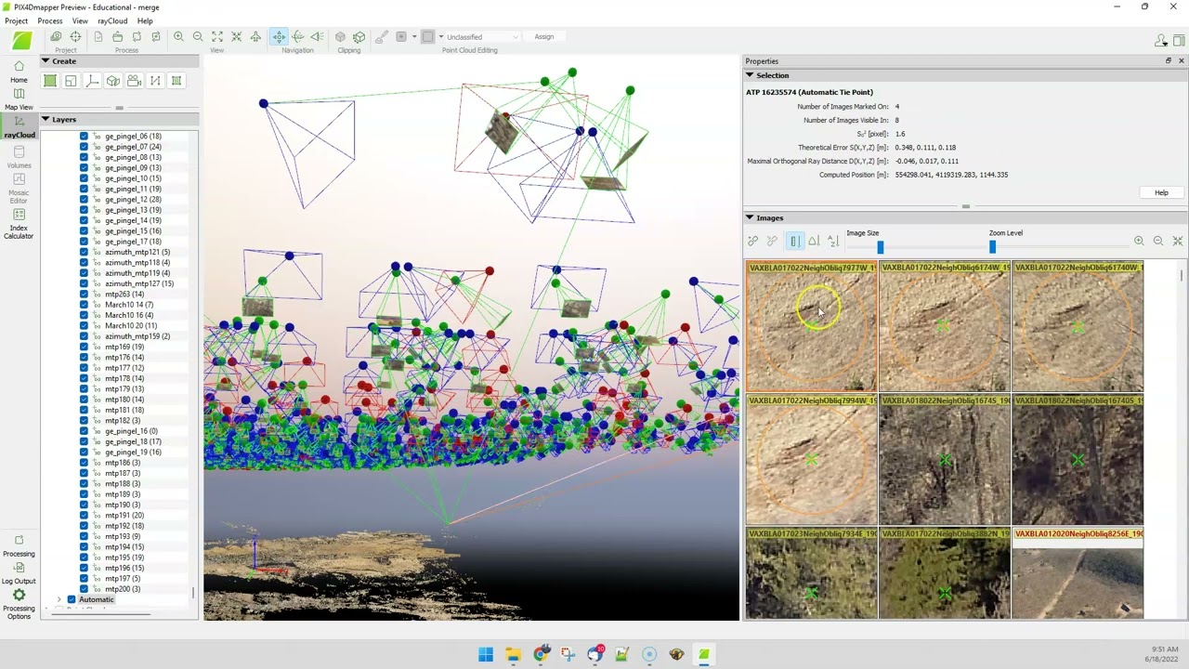The width and height of the screenshot is (1189, 669).
Task: Open the Index Calculator
Action: point(19,223)
